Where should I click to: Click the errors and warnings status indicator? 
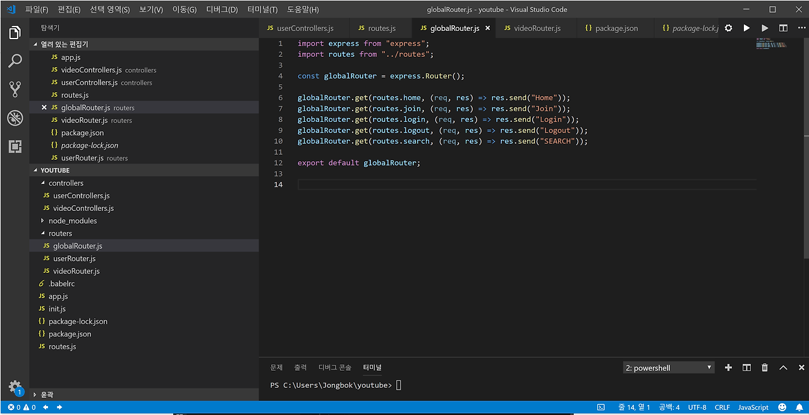21,407
